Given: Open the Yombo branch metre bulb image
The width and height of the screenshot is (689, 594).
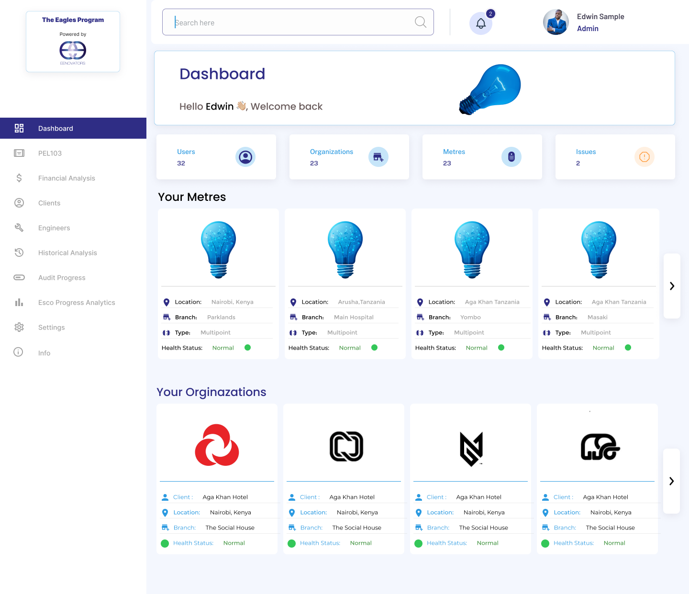Looking at the screenshot, I should (472, 250).
